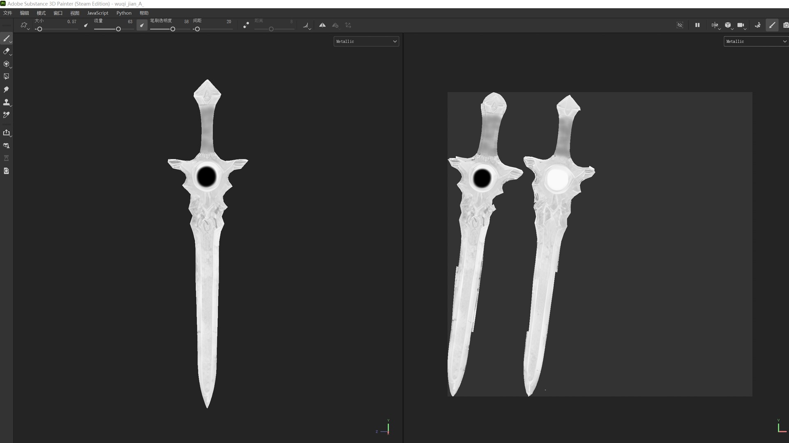Image resolution: width=789 pixels, height=443 pixels.
Task: Select the Polygon fill tool
Action: (6, 77)
